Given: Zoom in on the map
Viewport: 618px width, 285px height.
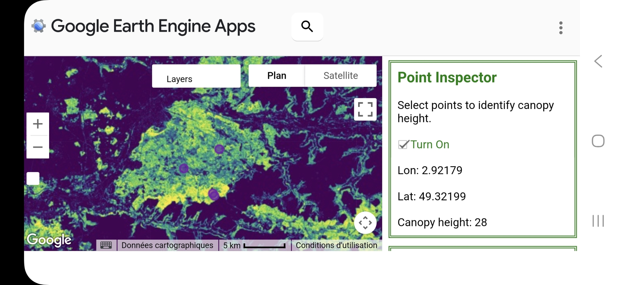Looking at the screenshot, I should [x=38, y=124].
